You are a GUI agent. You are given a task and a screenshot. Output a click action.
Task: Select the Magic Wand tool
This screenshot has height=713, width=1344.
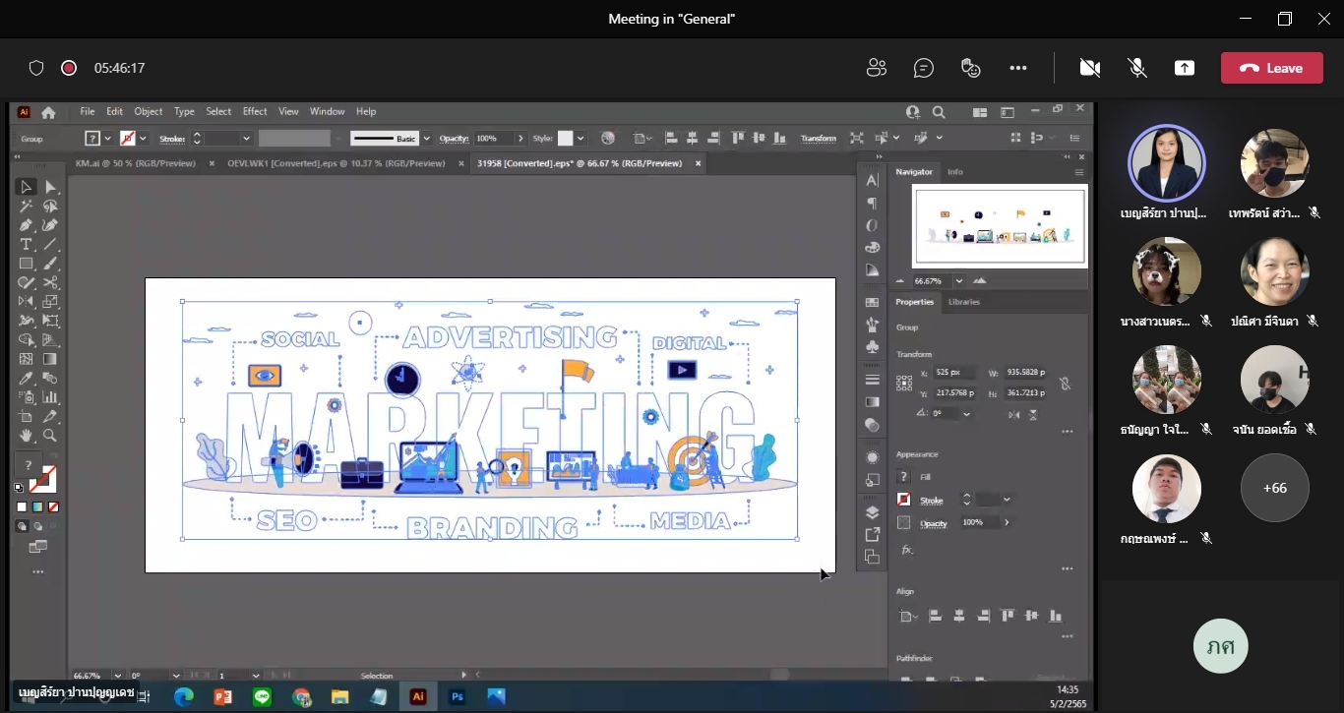[x=27, y=207]
